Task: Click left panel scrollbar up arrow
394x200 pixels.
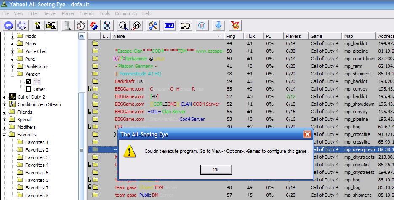Action: tap(82, 37)
